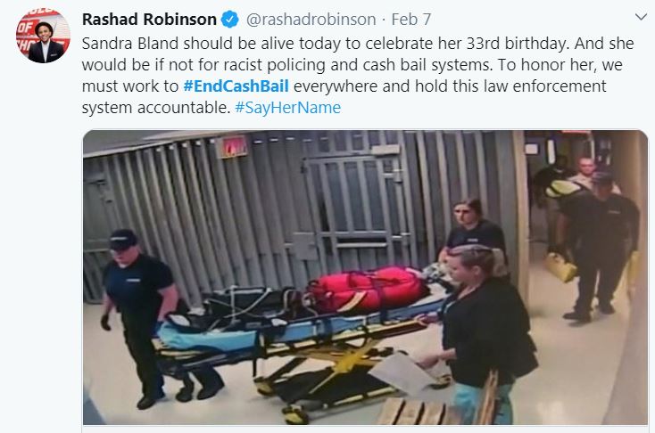This screenshot has height=433, width=655.
Task: Visit the @rashadrobinson handle
Action: click(x=311, y=20)
